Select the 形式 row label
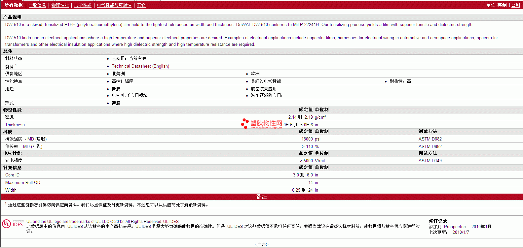Screen dimensions: 523x248 [9, 103]
